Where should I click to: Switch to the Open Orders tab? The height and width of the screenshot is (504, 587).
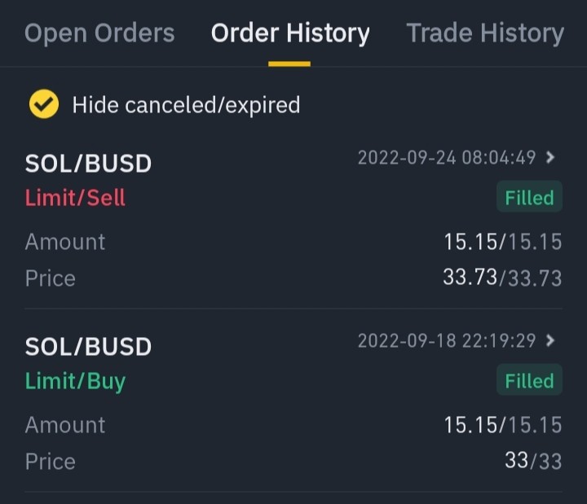coord(99,33)
